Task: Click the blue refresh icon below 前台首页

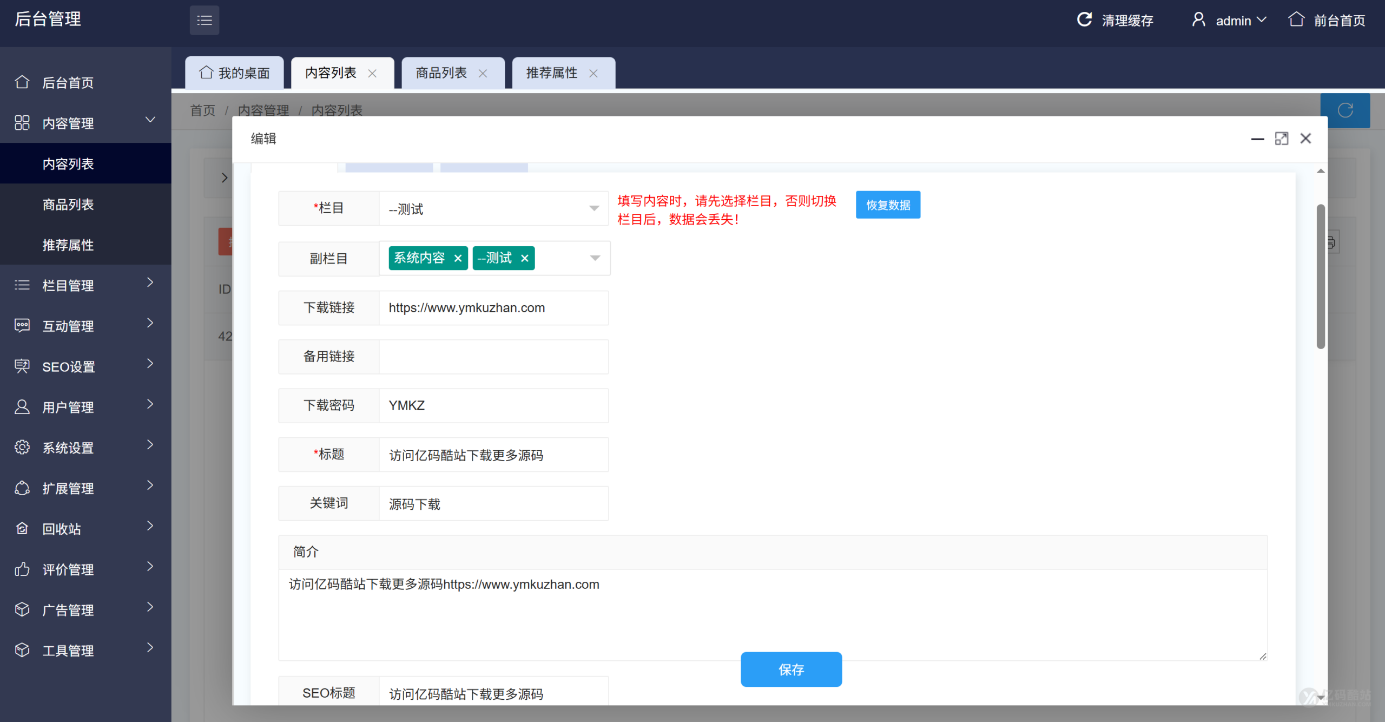Action: click(1346, 110)
